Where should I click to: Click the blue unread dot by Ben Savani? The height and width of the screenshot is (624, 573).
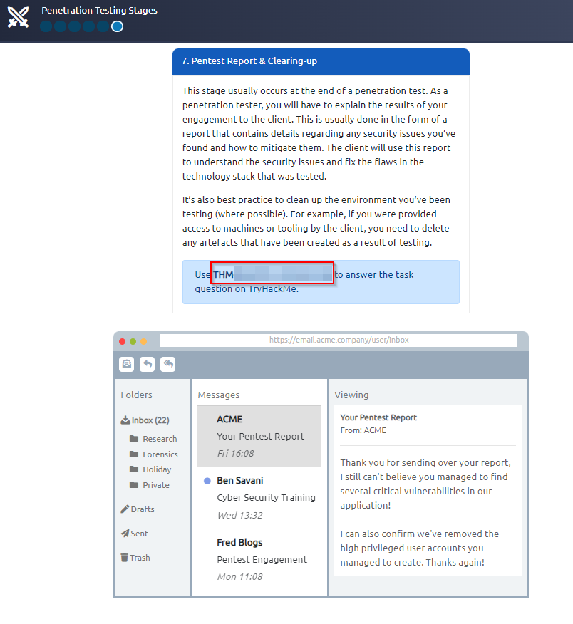coord(207,481)
